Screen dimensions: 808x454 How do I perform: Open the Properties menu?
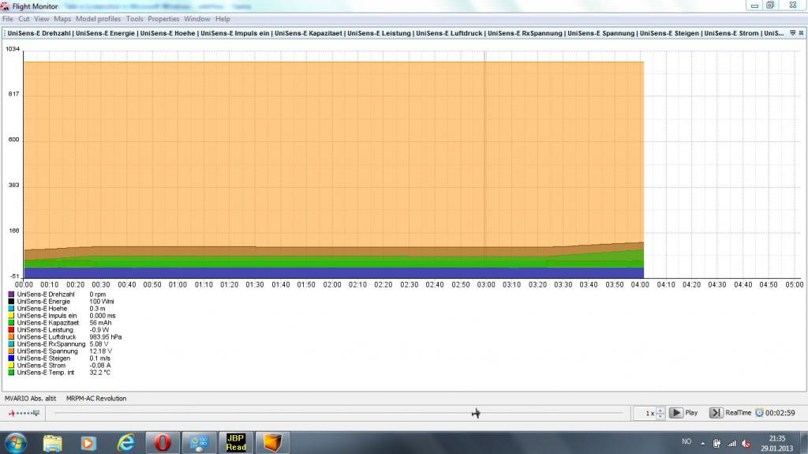[164, 19]
